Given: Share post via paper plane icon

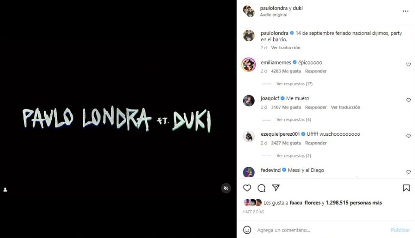Looking at the screenshot, I should tap(276, 188).
